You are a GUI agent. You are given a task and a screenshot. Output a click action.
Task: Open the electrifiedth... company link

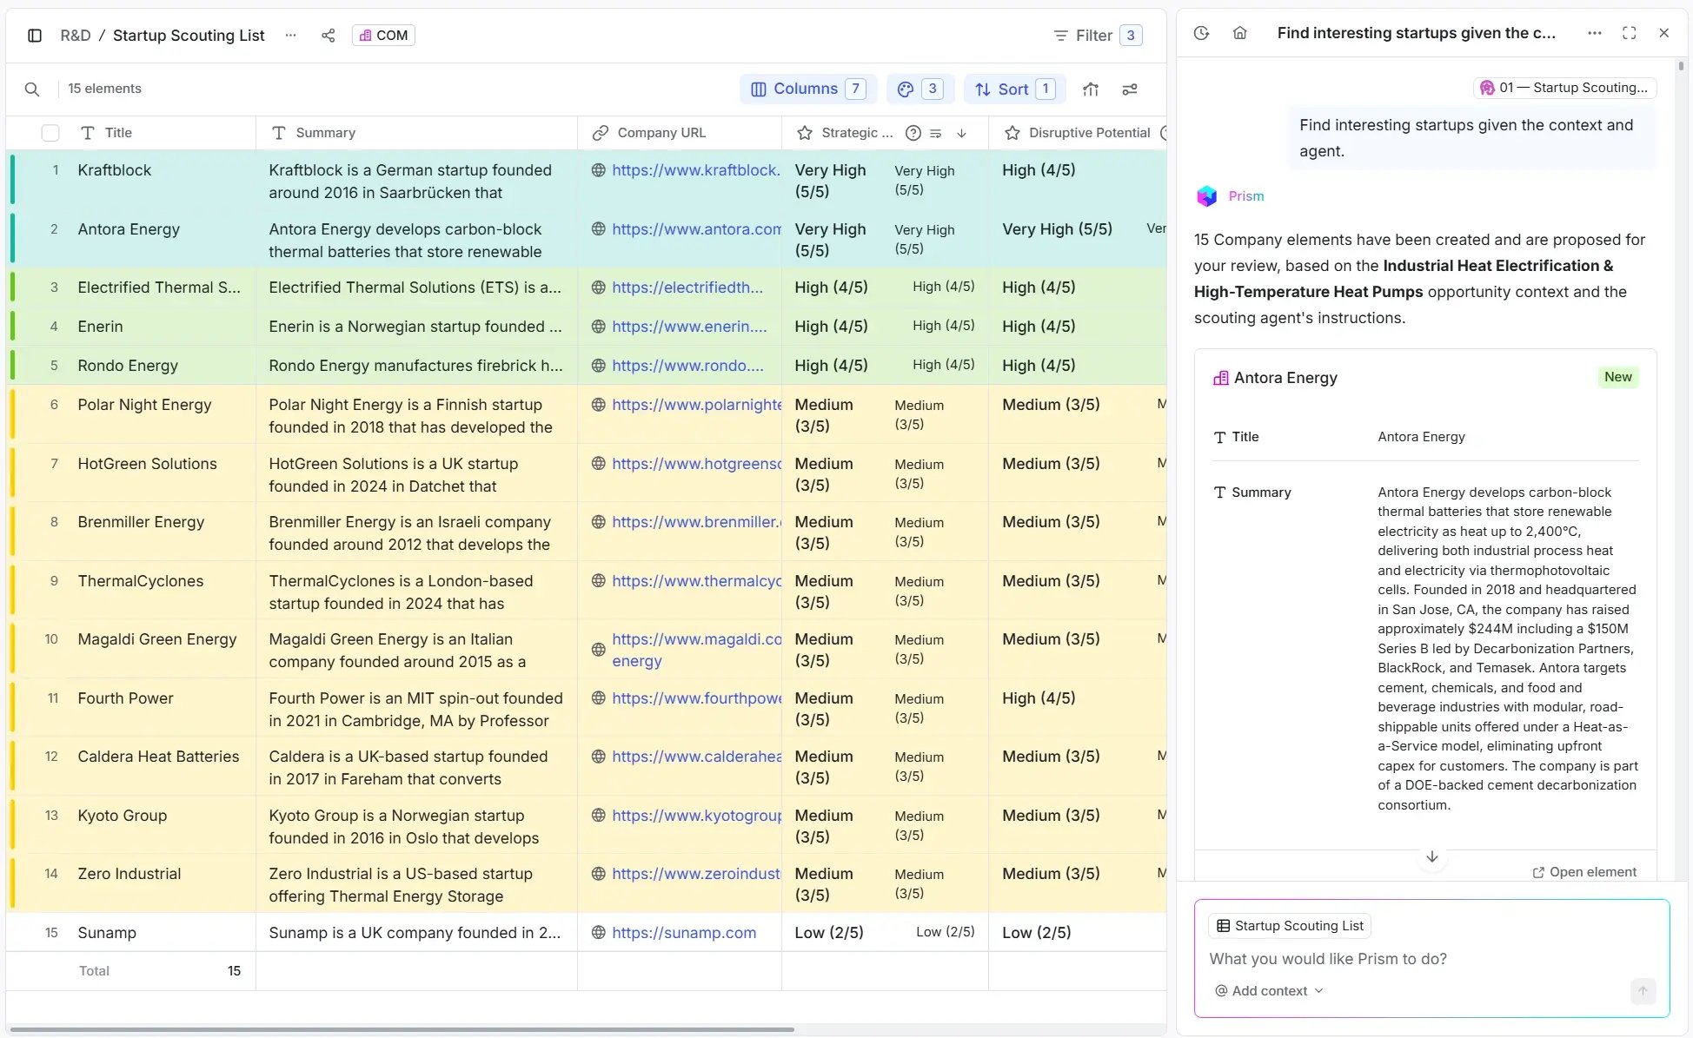click(x=687, y=288)
